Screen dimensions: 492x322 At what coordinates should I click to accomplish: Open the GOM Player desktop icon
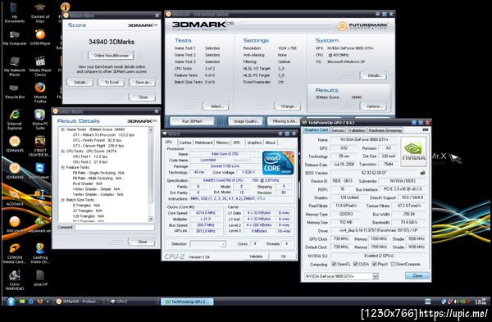click(40, 37)
